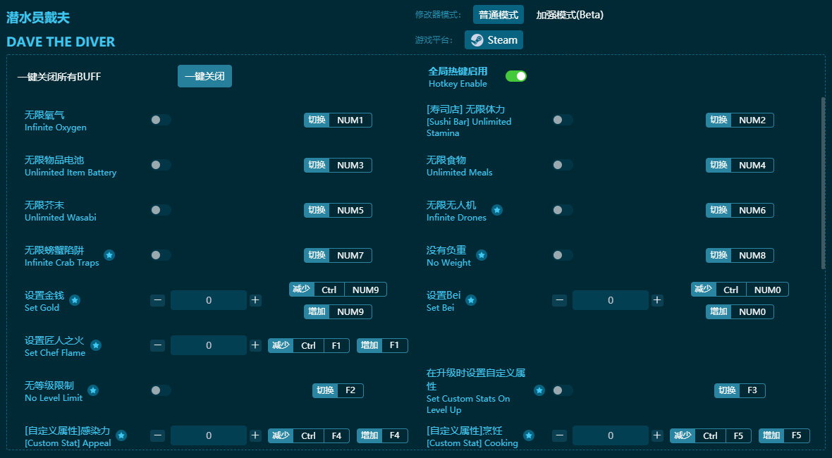Click the plus icon for Custom Stat Appeal
Image resolution: width=832 pixels, height=458 pixels.
(255, 435)
